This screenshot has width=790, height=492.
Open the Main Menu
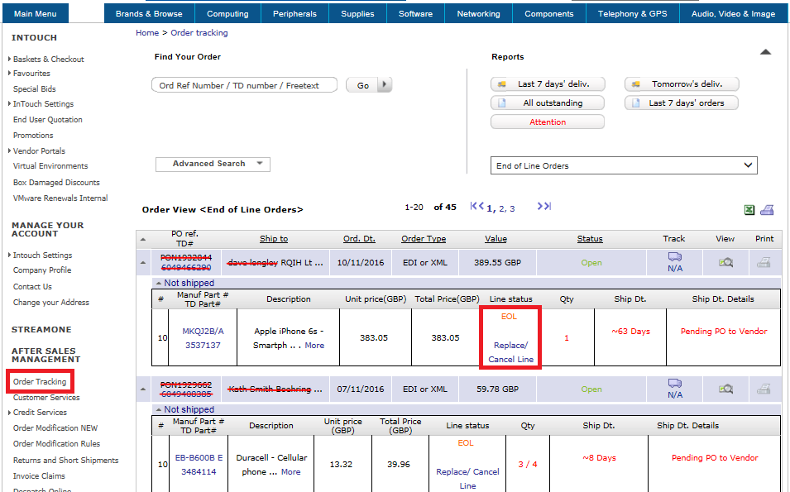(x=35, y=14)
